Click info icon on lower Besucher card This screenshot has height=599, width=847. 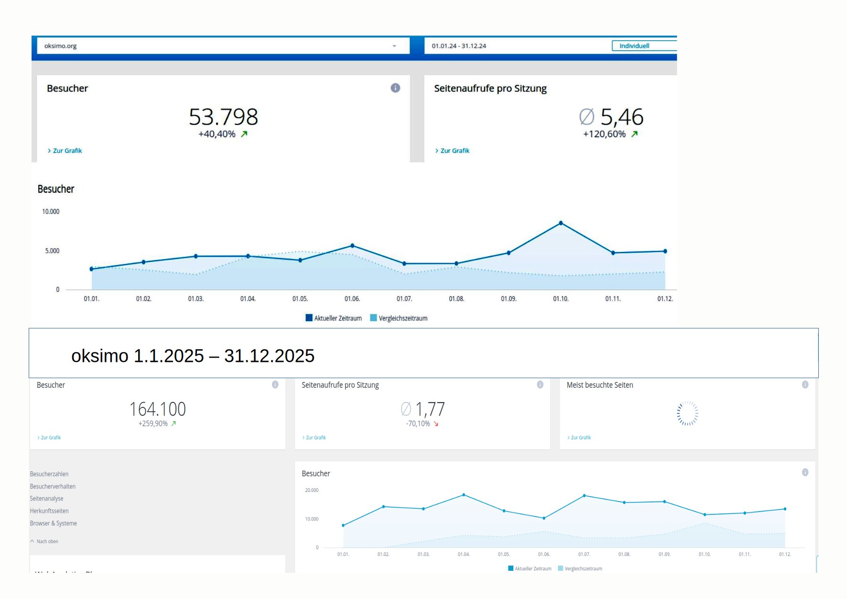[275, 385]
